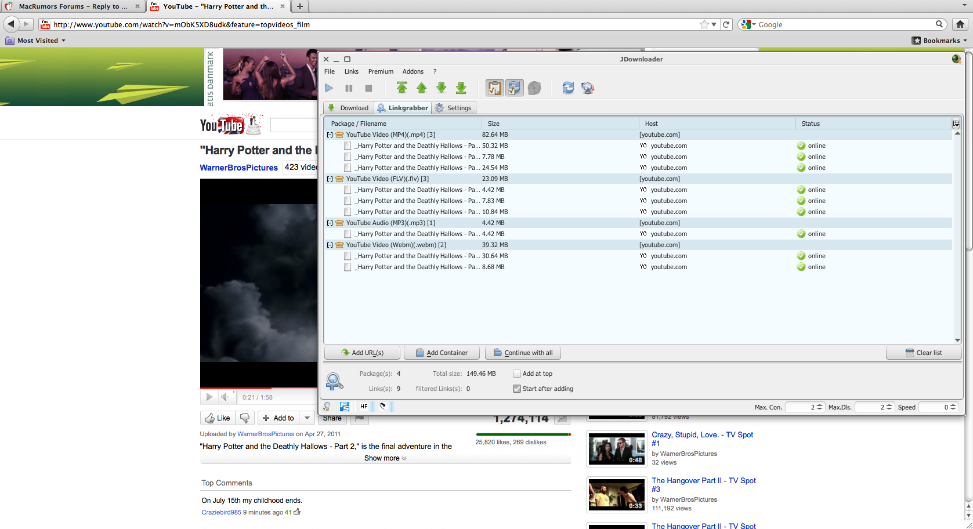The image size is (973, 529).
Task: Pause downloads in JDownloader toolbar
Action: 349,88
